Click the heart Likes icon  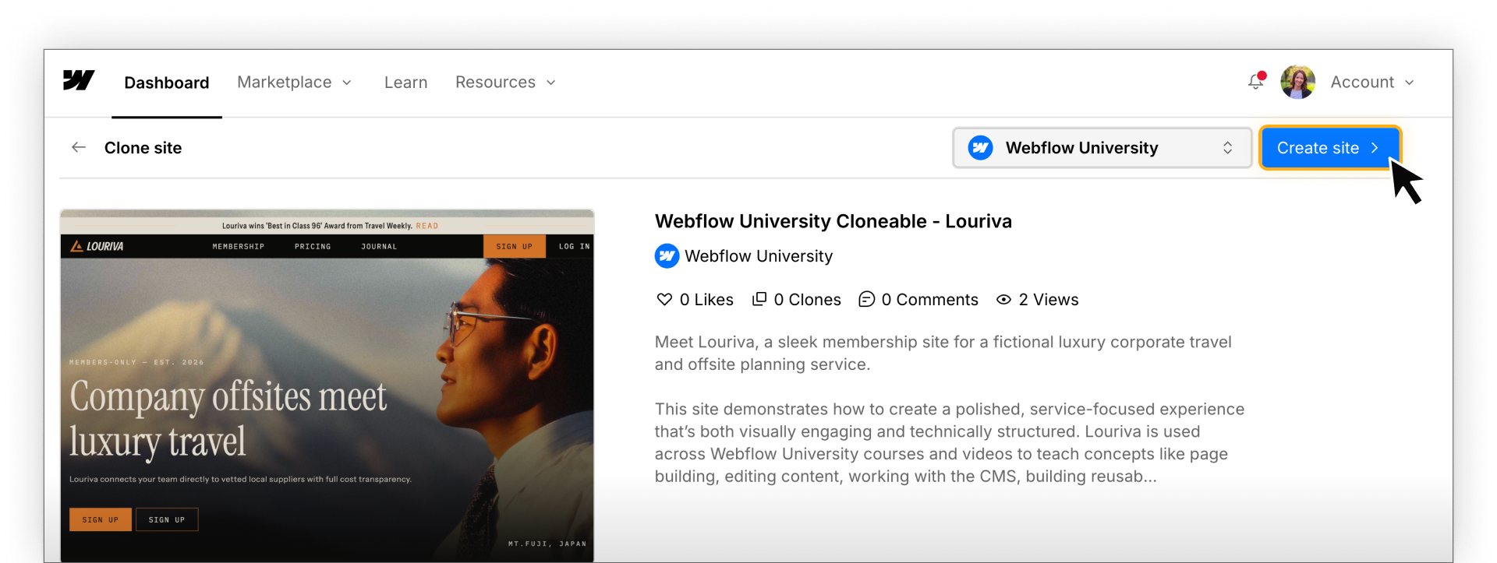664,299
